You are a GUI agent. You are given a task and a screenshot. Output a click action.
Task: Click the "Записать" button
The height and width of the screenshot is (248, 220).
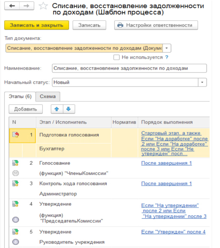pos(89,25)
